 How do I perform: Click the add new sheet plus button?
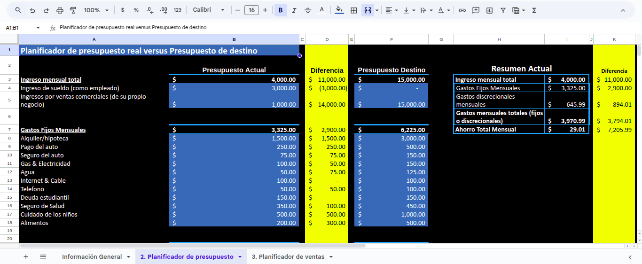26,256
